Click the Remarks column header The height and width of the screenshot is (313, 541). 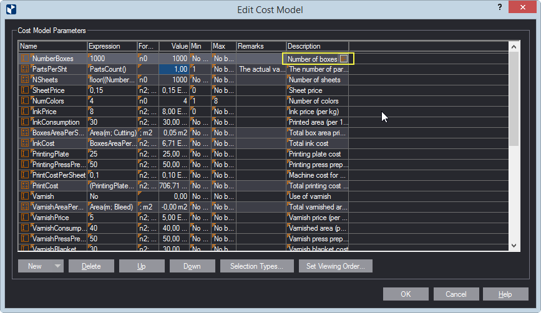coord(261,46)
